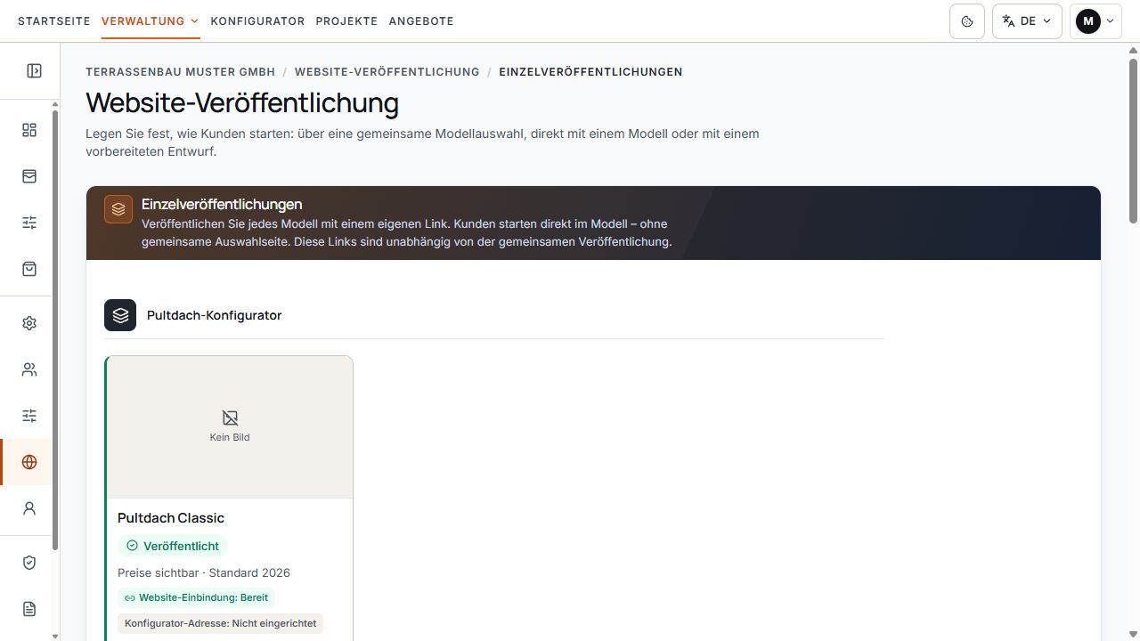
Task: Click the Website-Einbindung: Bereit badge
Action: [197, 597]
